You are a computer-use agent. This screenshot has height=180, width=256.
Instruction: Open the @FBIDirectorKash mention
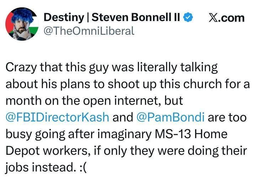coord(58,117)
